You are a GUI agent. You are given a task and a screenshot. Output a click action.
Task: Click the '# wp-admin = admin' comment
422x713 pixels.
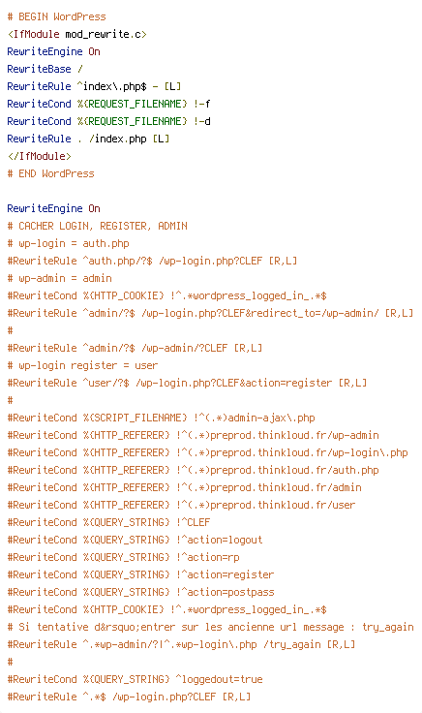pyautogui.click(x=59, y=278)
